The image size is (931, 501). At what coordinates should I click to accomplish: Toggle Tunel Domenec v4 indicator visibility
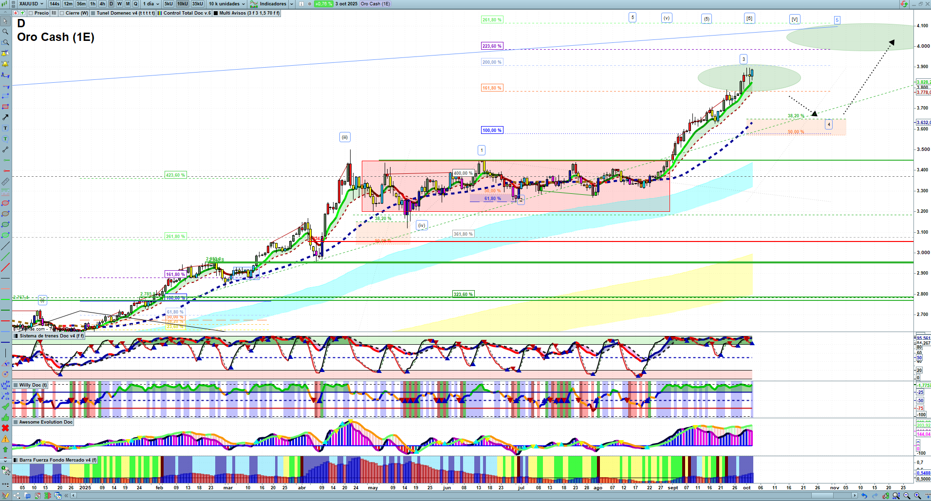(x=93, y=13)
